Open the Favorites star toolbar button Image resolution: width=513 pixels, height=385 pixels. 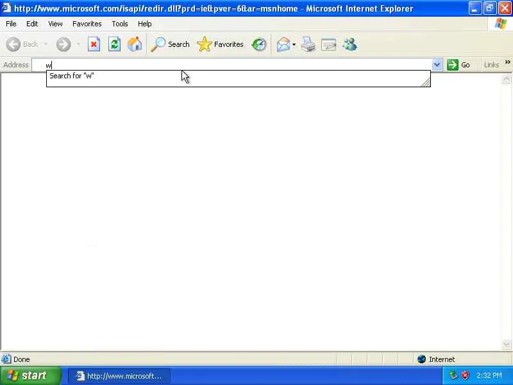click(x=220, y=44)
